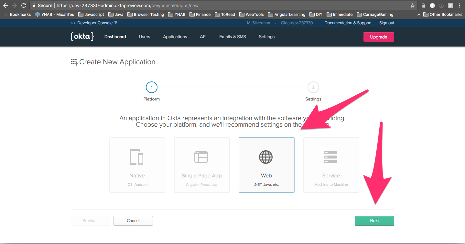The image size is (465, 244).
Task: Open the Browser Testing bookmarks folder
Action: tap(146, 14)
